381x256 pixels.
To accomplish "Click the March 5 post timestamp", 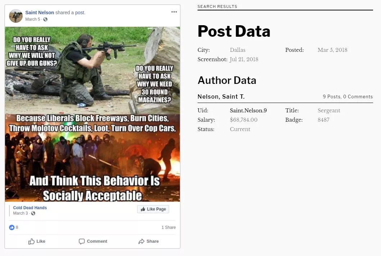I will (x=33, y=19).
